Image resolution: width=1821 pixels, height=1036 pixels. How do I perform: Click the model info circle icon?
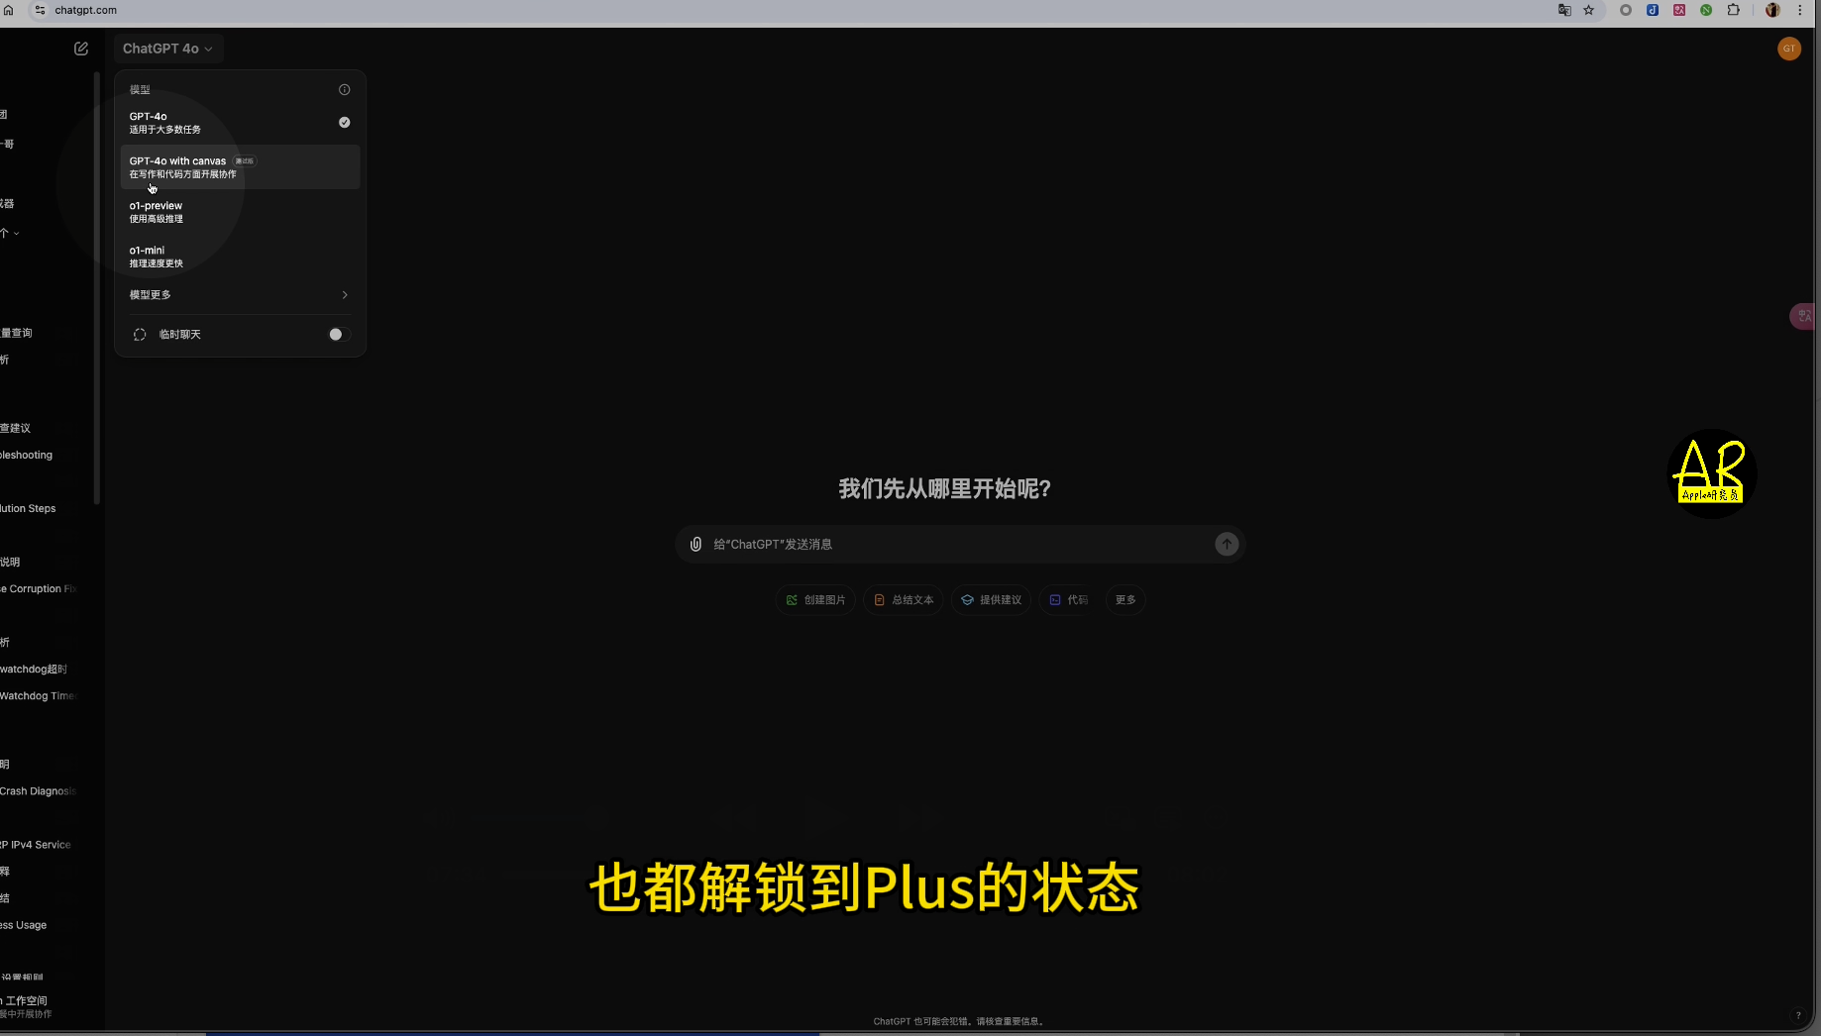click(x=345, y=89)
